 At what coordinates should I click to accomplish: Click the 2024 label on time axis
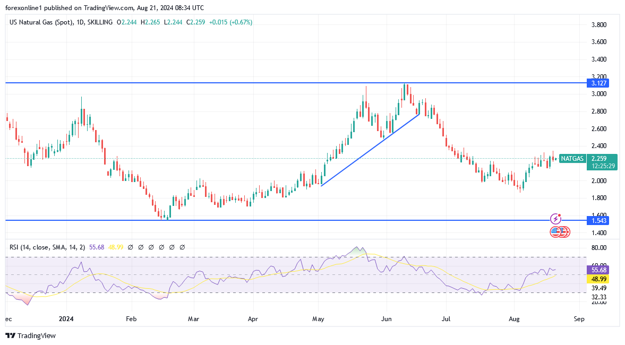tap(66, 319)
